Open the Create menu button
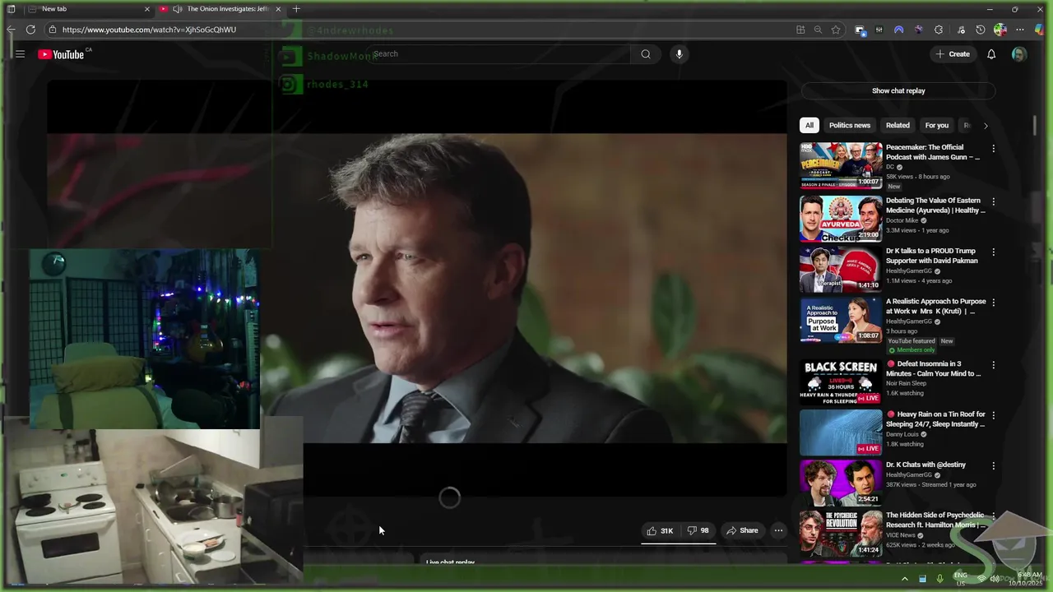Viewport: 1053px width, 592px height. tap(952, 54)
